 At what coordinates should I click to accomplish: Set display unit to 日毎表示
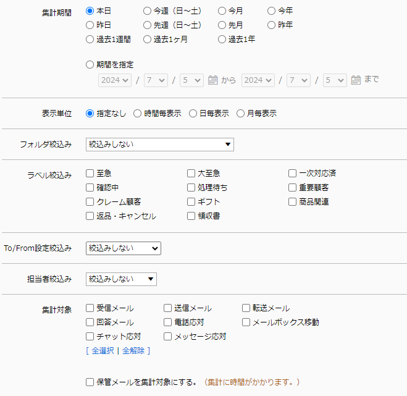(x=193, y=113)
